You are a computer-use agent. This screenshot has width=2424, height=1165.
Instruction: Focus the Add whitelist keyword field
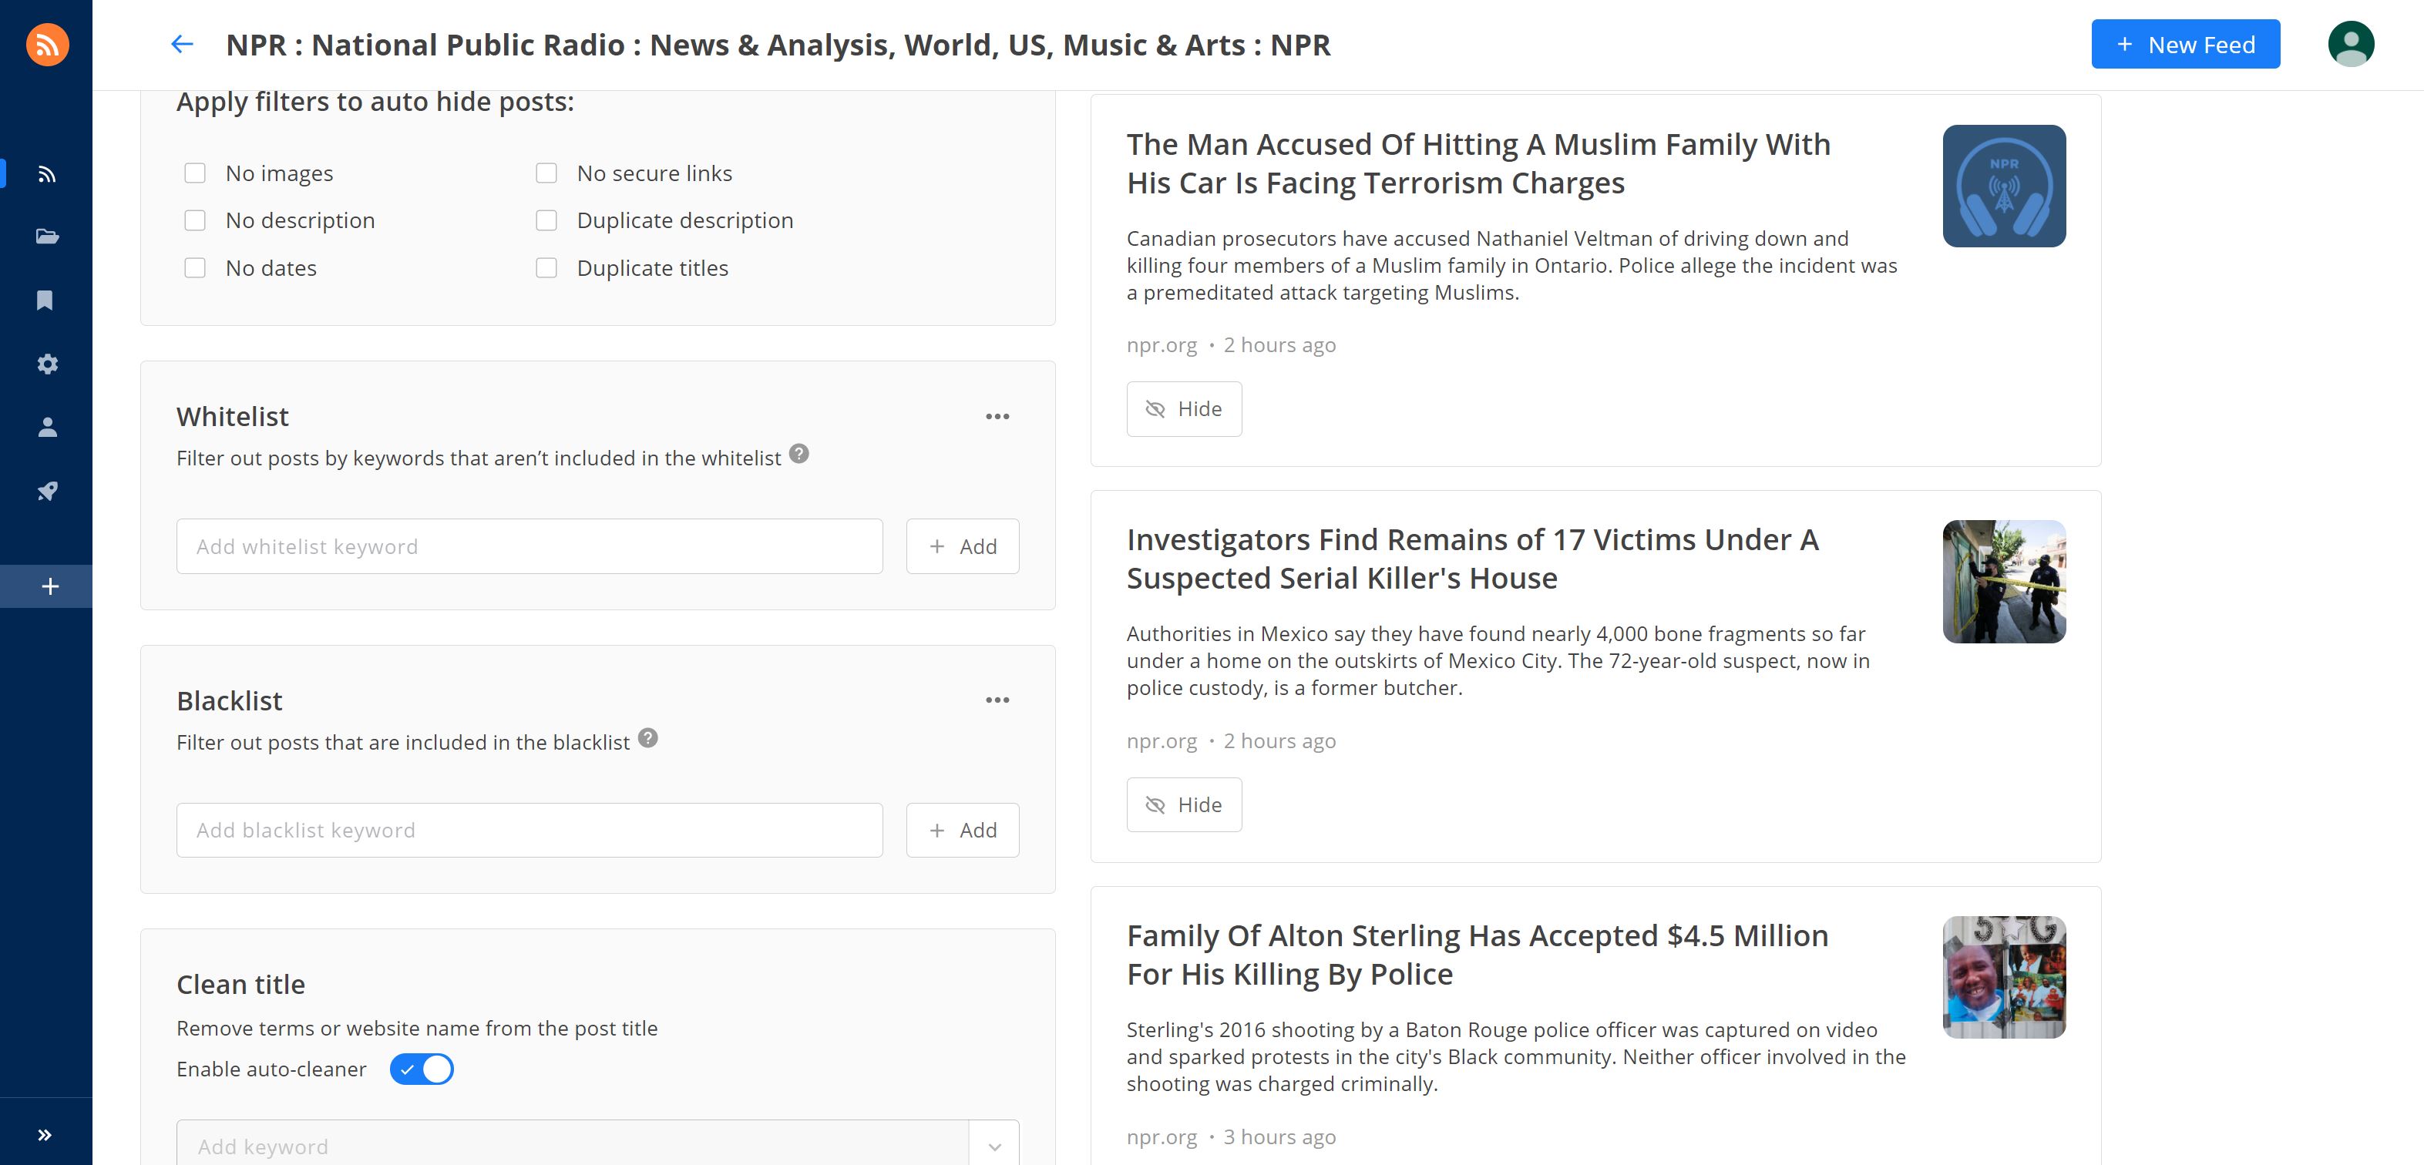point(529,547)
